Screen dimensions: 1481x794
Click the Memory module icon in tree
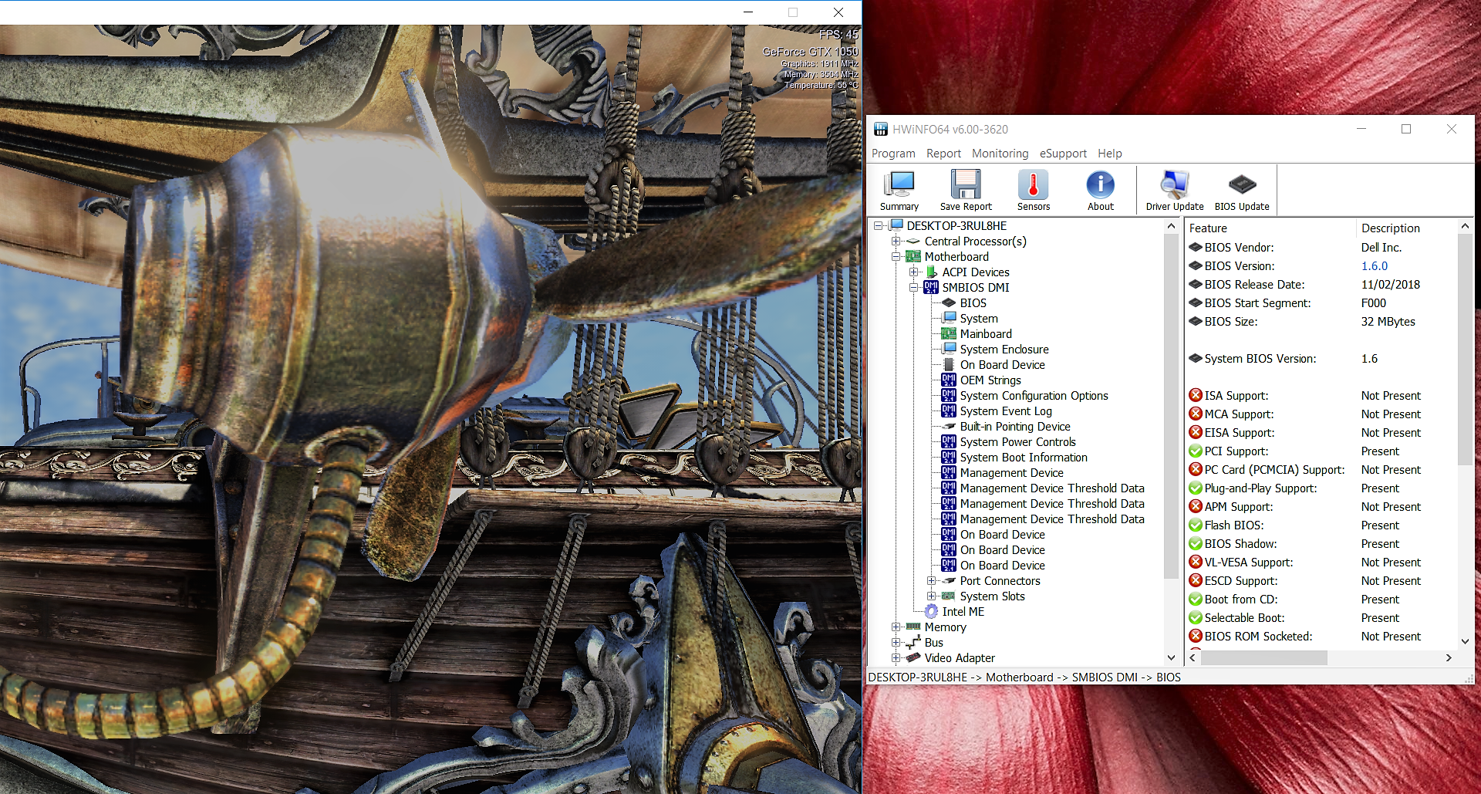click(914, 627)
